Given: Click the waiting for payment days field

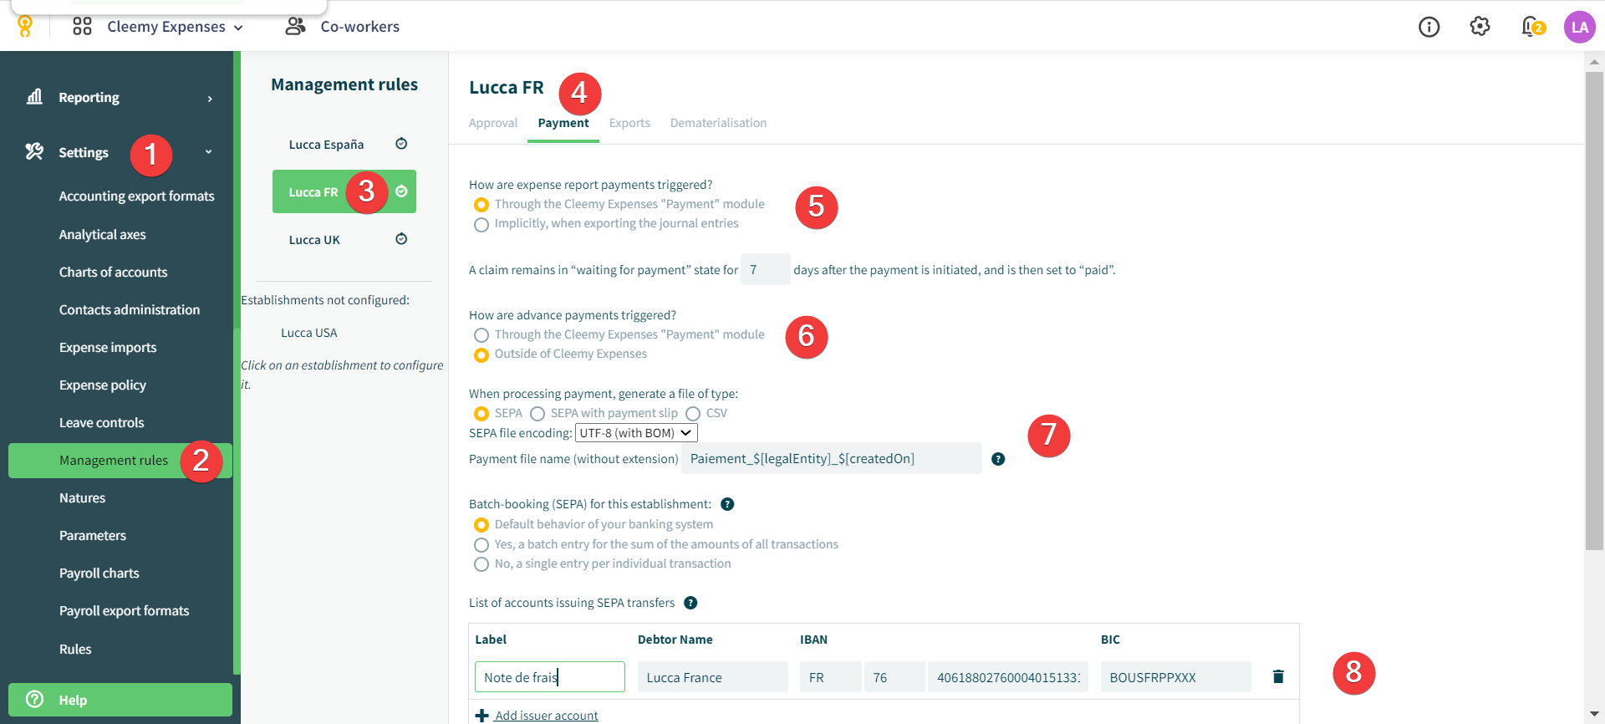Looking at the screenshot, I should pyautogui.click(x=766, y=269).
